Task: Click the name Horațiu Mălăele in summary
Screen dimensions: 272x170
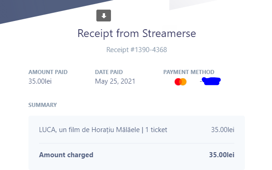Action: [116, 130]
